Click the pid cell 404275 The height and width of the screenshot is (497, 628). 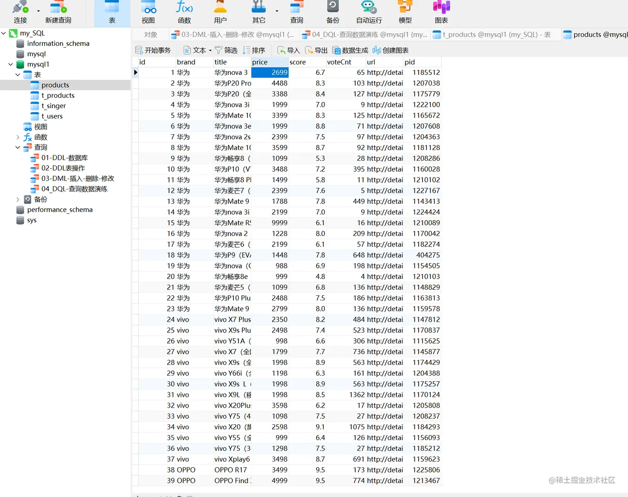pos(423,255)
